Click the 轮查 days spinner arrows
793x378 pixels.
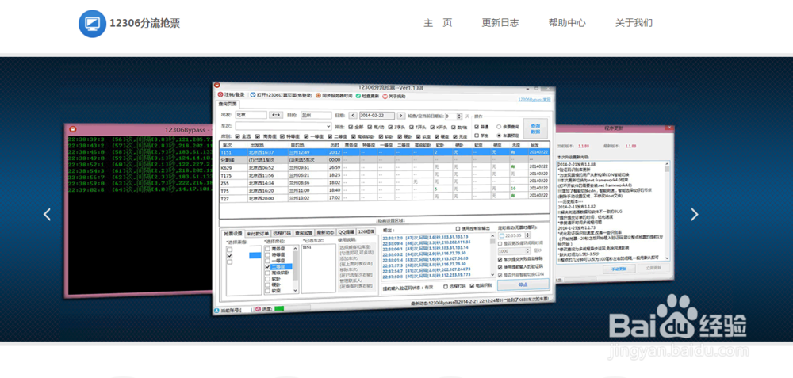click(x=459, y=116)
